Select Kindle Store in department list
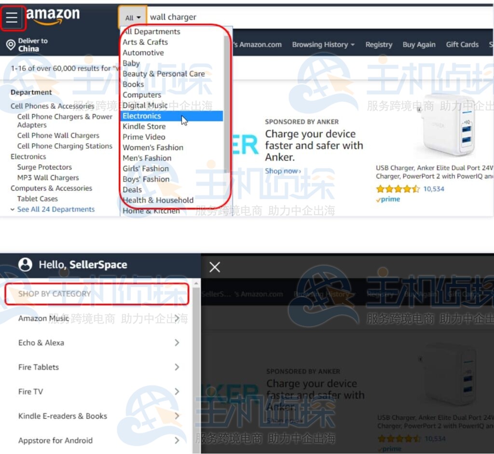Image resolution: width=494 pixels, height=454 pixels. click(x=144, y=126)
